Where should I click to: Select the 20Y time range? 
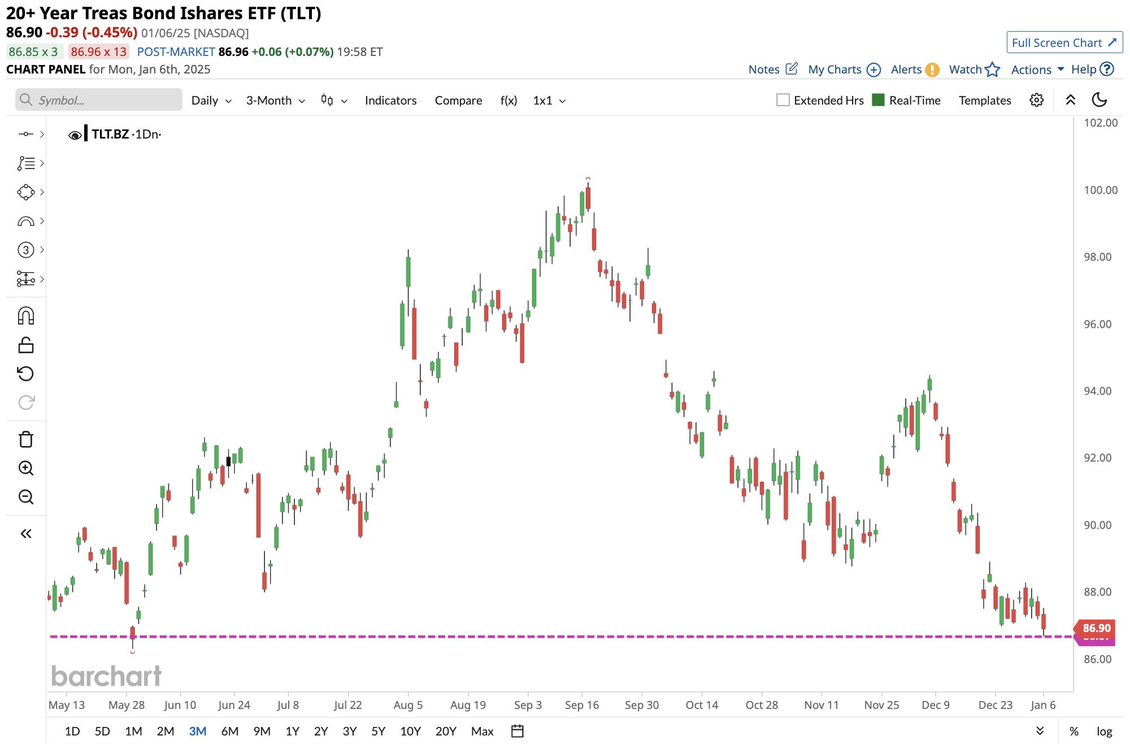coord(445,731)
